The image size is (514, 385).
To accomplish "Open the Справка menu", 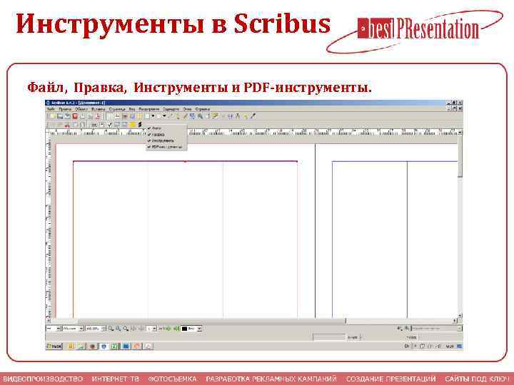I will click(x=203, y=109).
